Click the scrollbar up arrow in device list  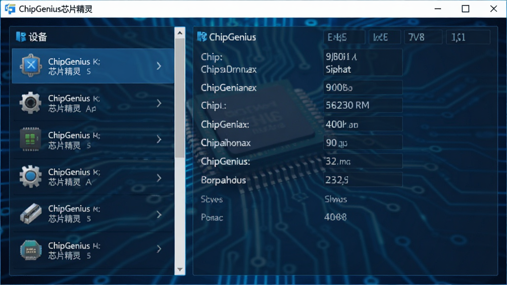tap(180, 33)
